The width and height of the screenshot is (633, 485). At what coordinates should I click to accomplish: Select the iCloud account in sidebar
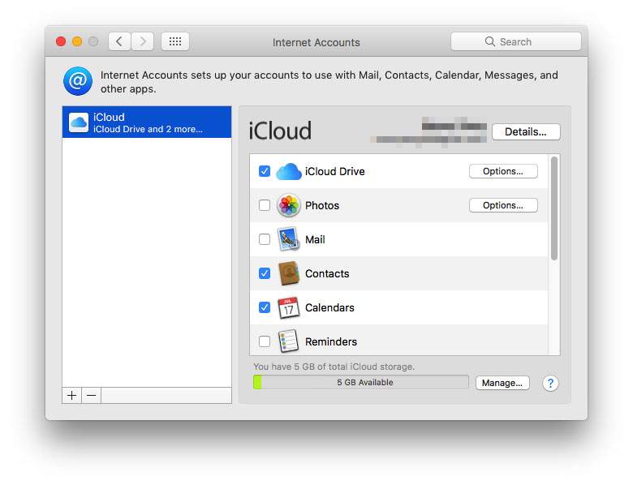tap(147, 122)
